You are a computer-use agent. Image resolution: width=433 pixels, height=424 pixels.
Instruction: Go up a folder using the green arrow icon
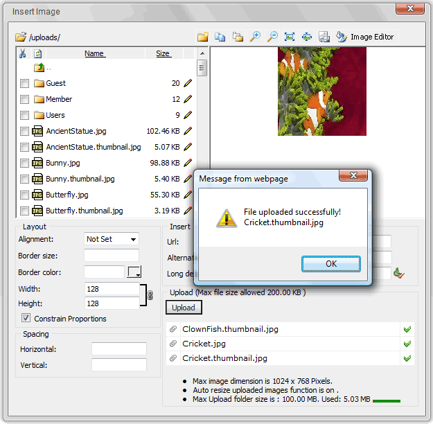[x=39, y=68]
